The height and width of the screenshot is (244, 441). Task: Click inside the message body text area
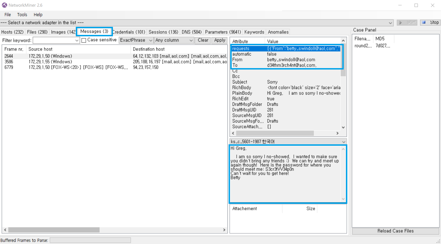click(x=285, y=174)
